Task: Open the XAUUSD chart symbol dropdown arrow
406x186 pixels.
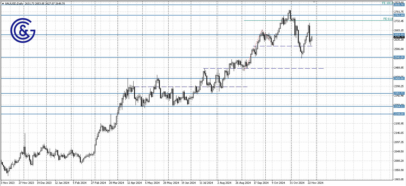Action: (3, 3)
